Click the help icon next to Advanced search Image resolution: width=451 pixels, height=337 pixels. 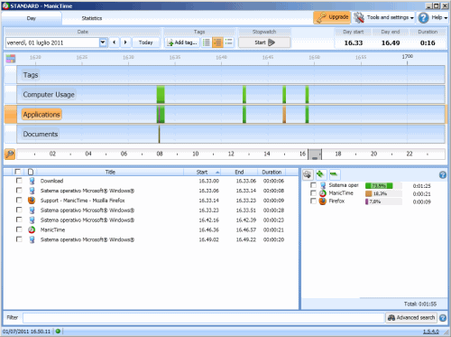click(443, 318)
